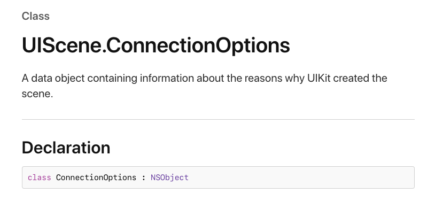
Task: Click the word 'UIKit' in the description
Action: (x=319, y=78)
